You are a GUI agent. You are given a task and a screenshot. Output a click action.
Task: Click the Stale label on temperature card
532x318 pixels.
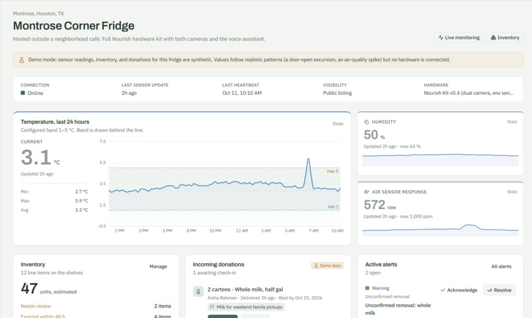(337, 124)
